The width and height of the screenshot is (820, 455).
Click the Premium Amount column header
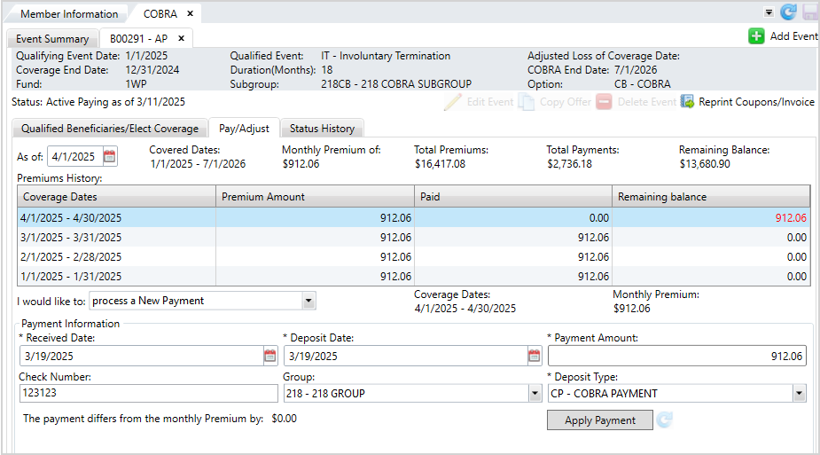[315, 197]
